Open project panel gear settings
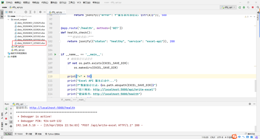The width and height of the screenshot is (260, 139). pos(40,12)
